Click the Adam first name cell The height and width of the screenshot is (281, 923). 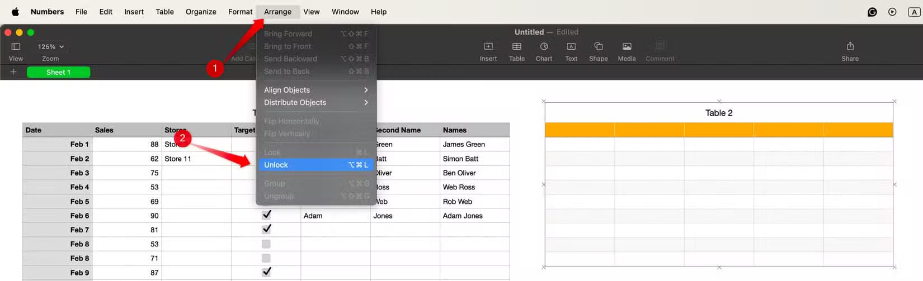tap(336, 216)
